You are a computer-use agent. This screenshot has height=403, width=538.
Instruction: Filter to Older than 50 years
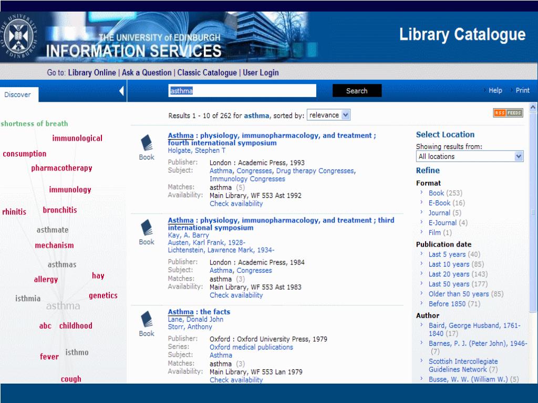[466, 294]
